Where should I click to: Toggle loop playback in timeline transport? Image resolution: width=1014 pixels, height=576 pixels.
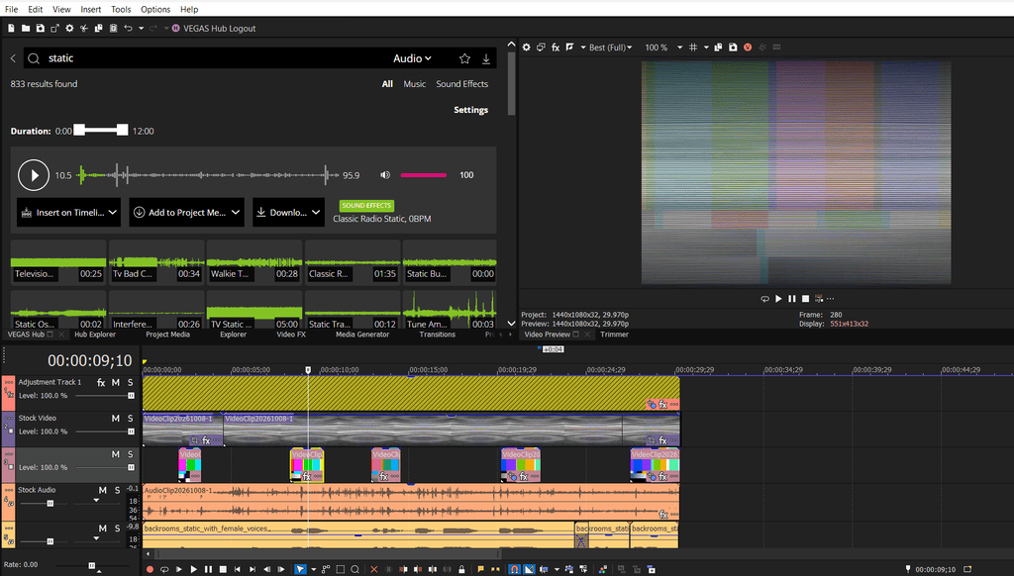tap(164, 569)
